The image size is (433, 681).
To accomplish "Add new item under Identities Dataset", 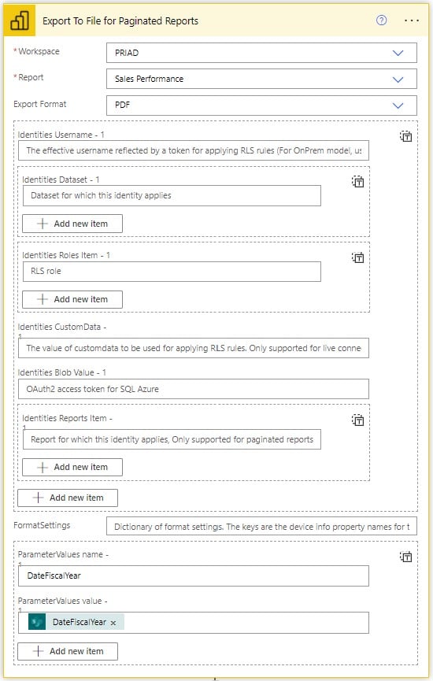I will tap(72, 224).
